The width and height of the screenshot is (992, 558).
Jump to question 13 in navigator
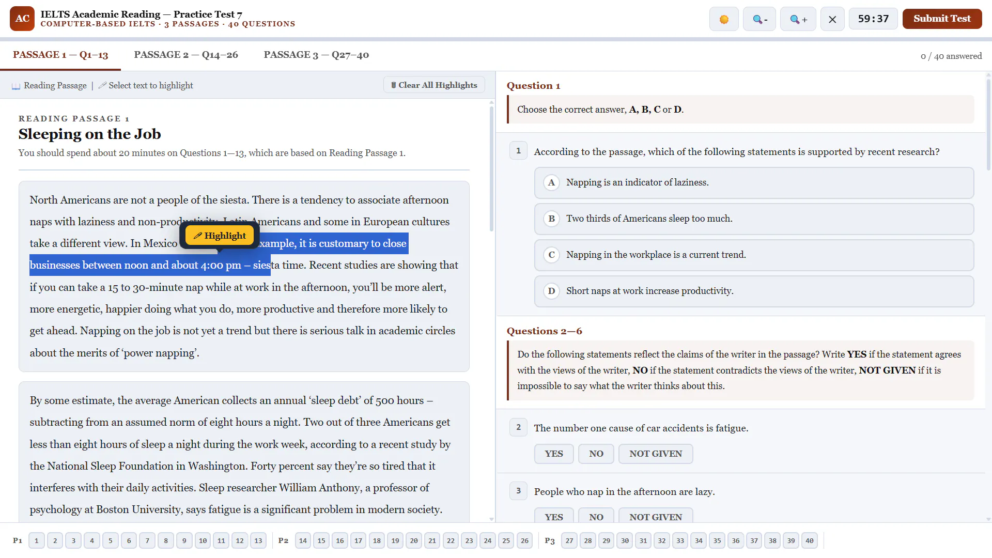[258, 540]
